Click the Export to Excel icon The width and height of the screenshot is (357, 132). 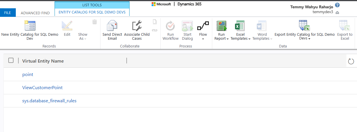tap(344, 26)
